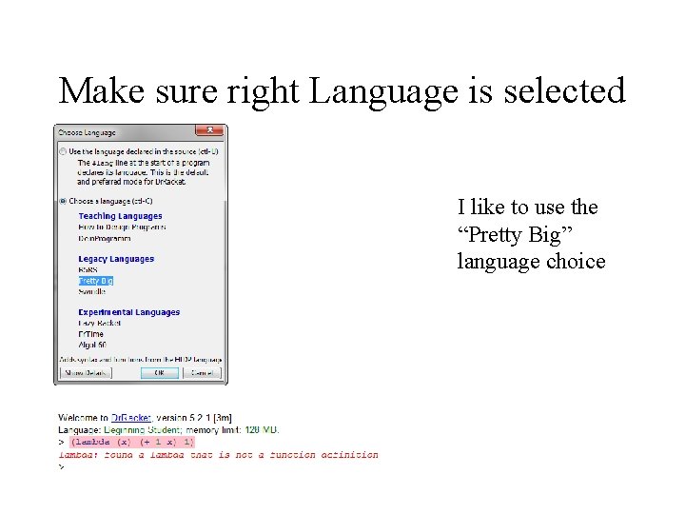This screenshot has width=685, height=514.
Task: Click the 'Beginning Student' language text
Action: pyautogui.click(x=142, y=429)
